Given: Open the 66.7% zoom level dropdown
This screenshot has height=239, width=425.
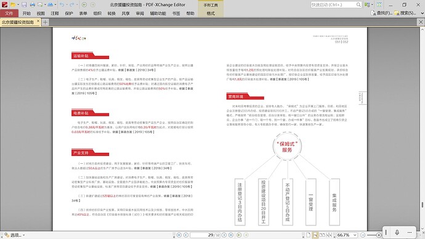Looking at the screenshot, I should click(355, 235).
